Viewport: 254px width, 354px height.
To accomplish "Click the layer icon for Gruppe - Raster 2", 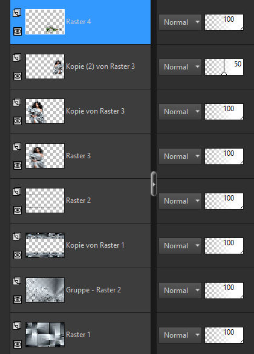I will [17, 281].
